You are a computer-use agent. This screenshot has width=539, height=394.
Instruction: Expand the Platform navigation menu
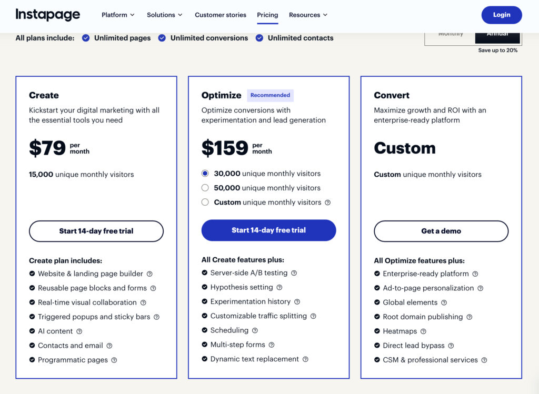point(117,15)
